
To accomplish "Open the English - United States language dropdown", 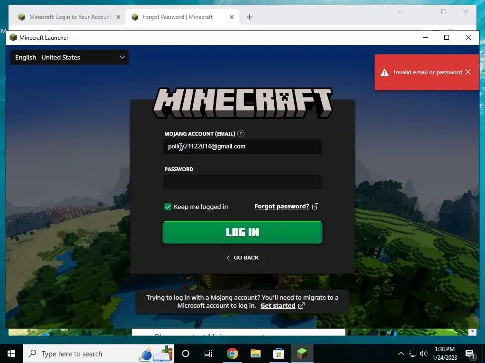I will [x=70, y=57].
